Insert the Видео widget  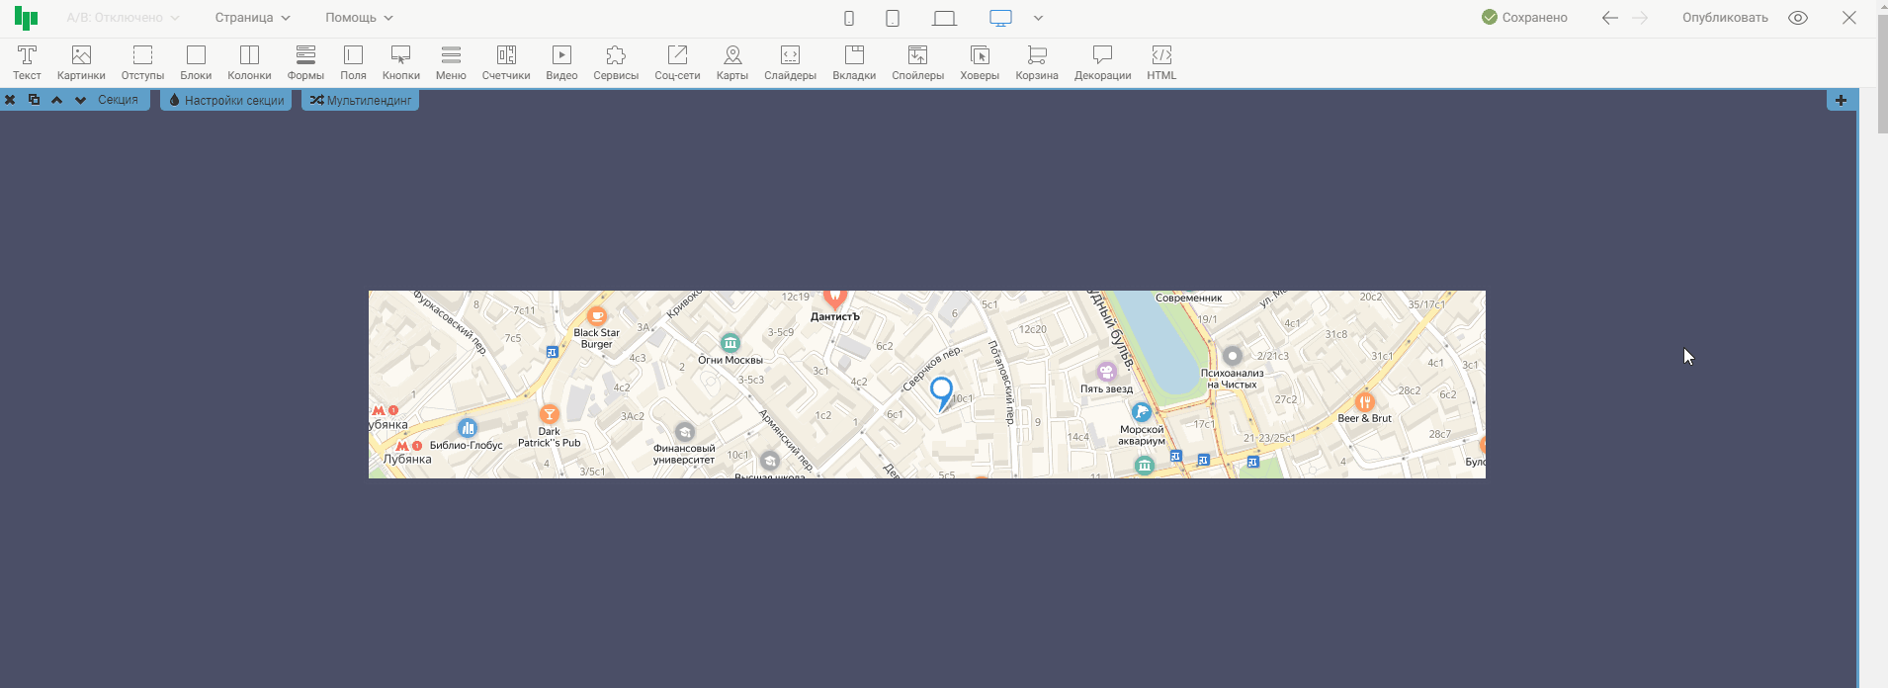click(561, 61)
